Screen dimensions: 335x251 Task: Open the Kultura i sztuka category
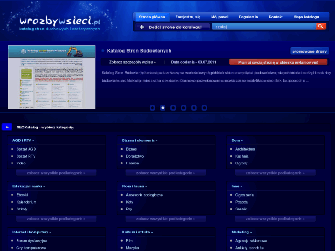point(137,232)
